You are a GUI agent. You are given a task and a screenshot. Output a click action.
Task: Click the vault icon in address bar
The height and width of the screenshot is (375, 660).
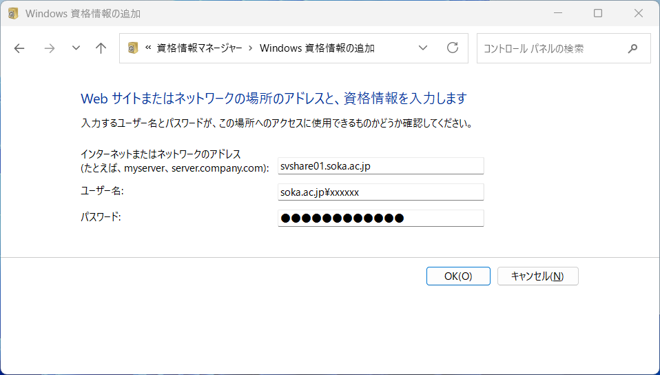[133, 48]
